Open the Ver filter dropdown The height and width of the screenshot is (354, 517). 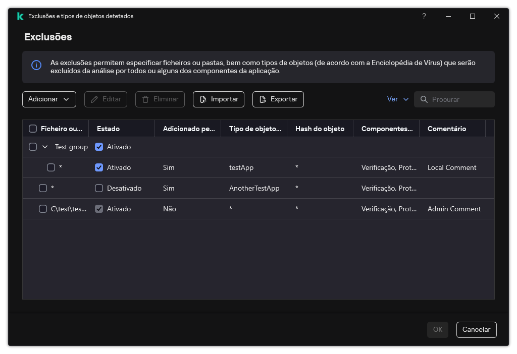tap(398, 99)
